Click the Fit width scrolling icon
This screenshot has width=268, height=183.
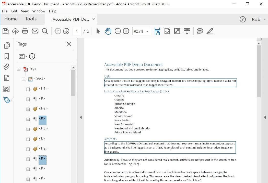coord(157,31)
